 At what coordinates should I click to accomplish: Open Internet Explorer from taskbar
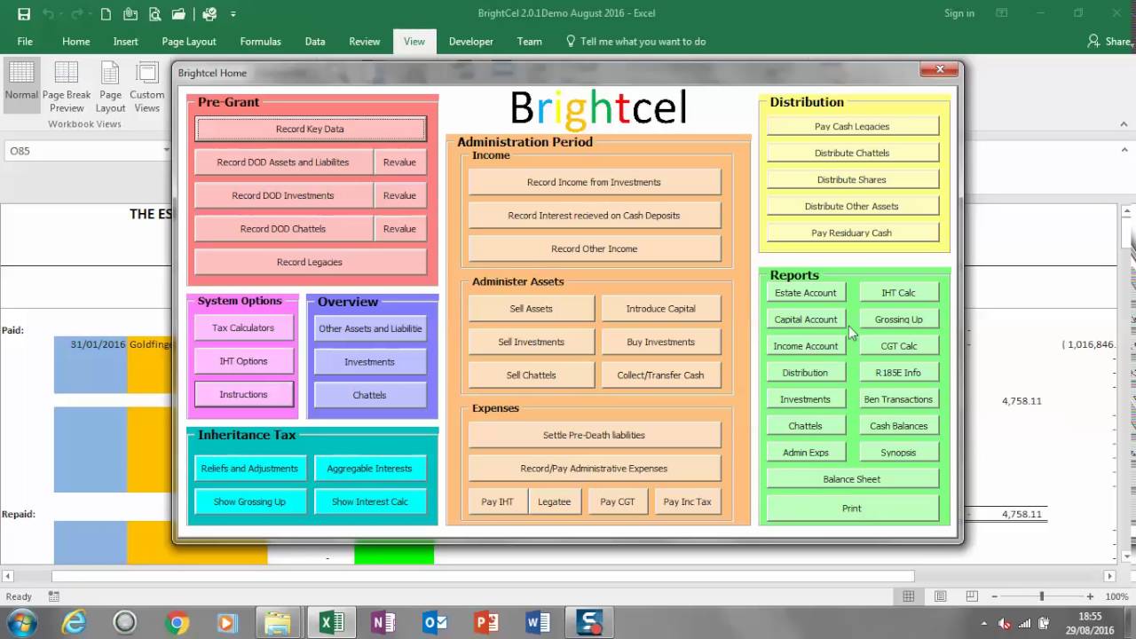click(74, 623)
